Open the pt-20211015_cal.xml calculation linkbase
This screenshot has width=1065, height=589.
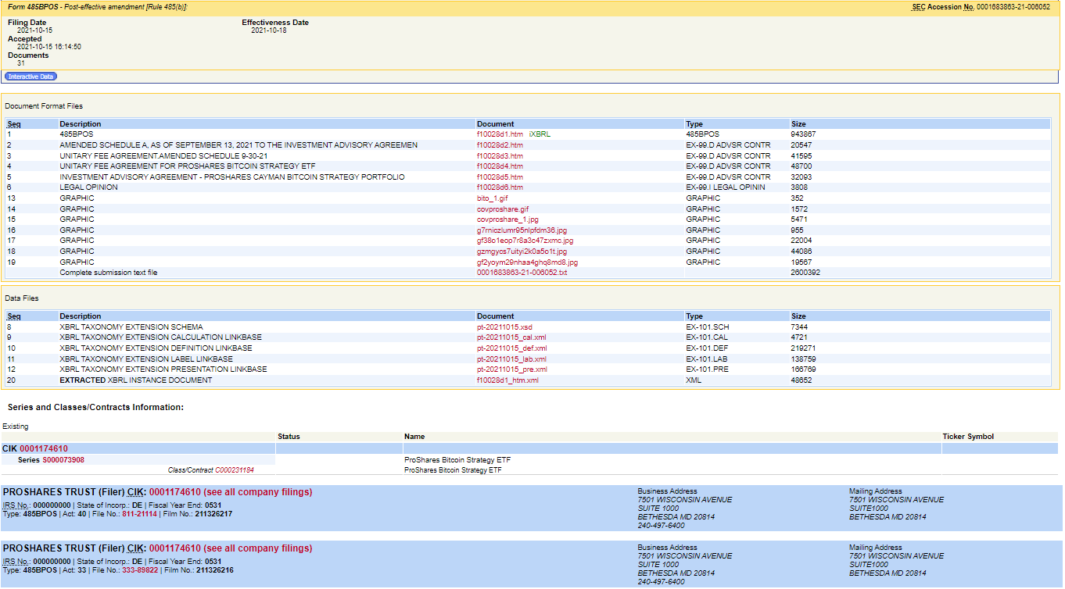(x=511, y=337)
